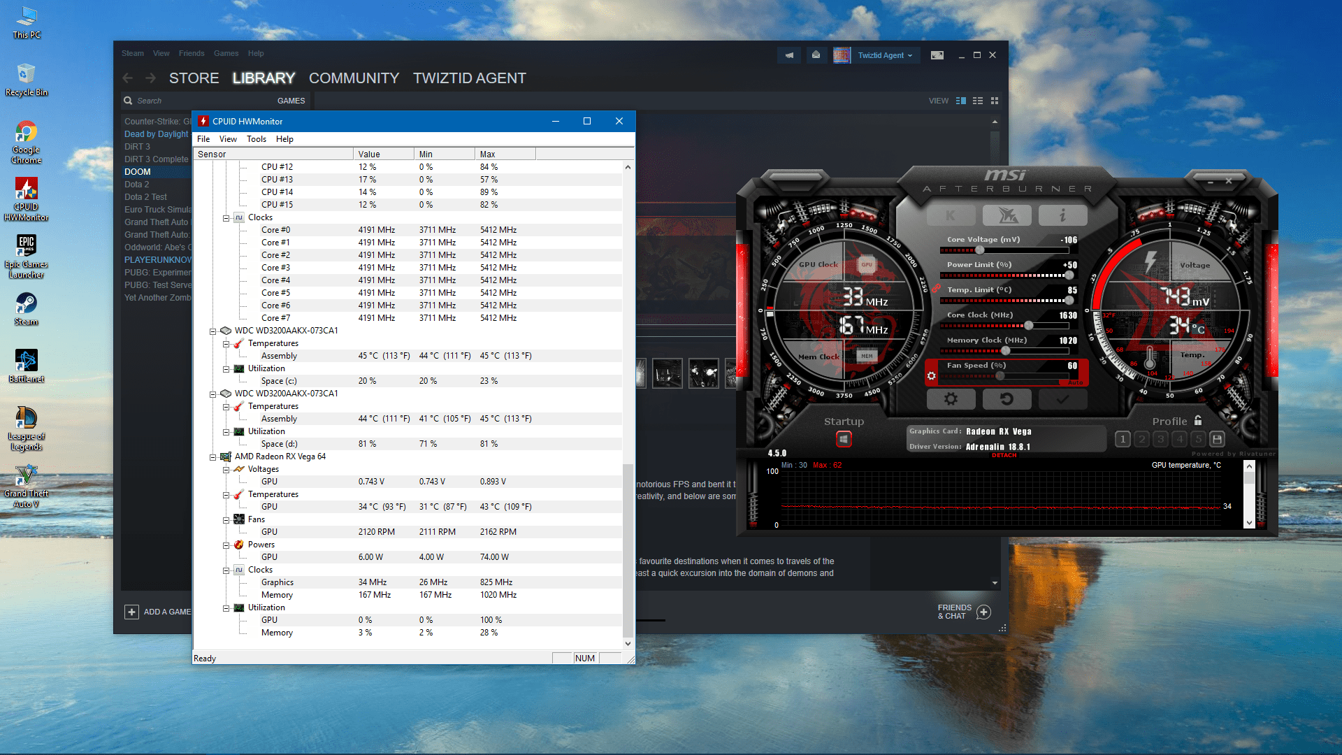
Task: Select Afterburner profile slot 4
Action: point(1179,439)
